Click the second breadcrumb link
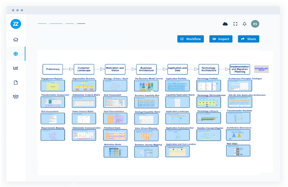The image size is (288, 187). [x=56, y=24]
